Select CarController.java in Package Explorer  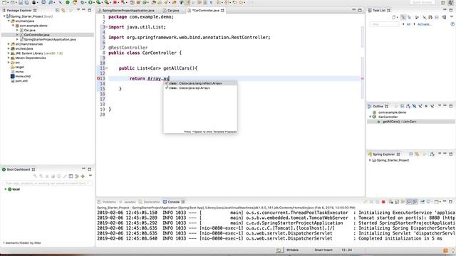click(36, 35)
